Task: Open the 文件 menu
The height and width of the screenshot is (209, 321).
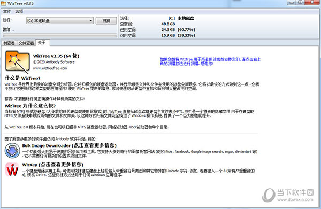Action: [x=7, y=11]
